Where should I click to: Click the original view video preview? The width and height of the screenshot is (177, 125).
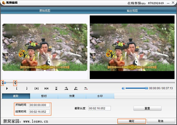[45, 47]
